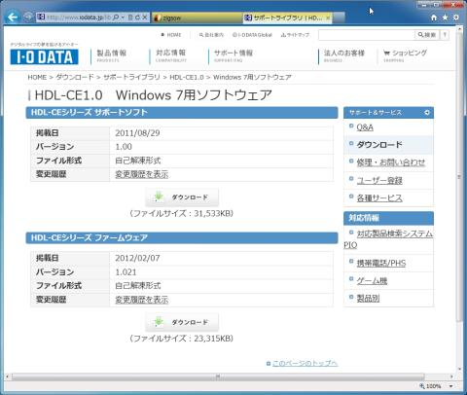Click HDL-CE1.0 in the breadcrumb
The height and width of the screenshot is (395, 467).
click(x=187, y=77)
